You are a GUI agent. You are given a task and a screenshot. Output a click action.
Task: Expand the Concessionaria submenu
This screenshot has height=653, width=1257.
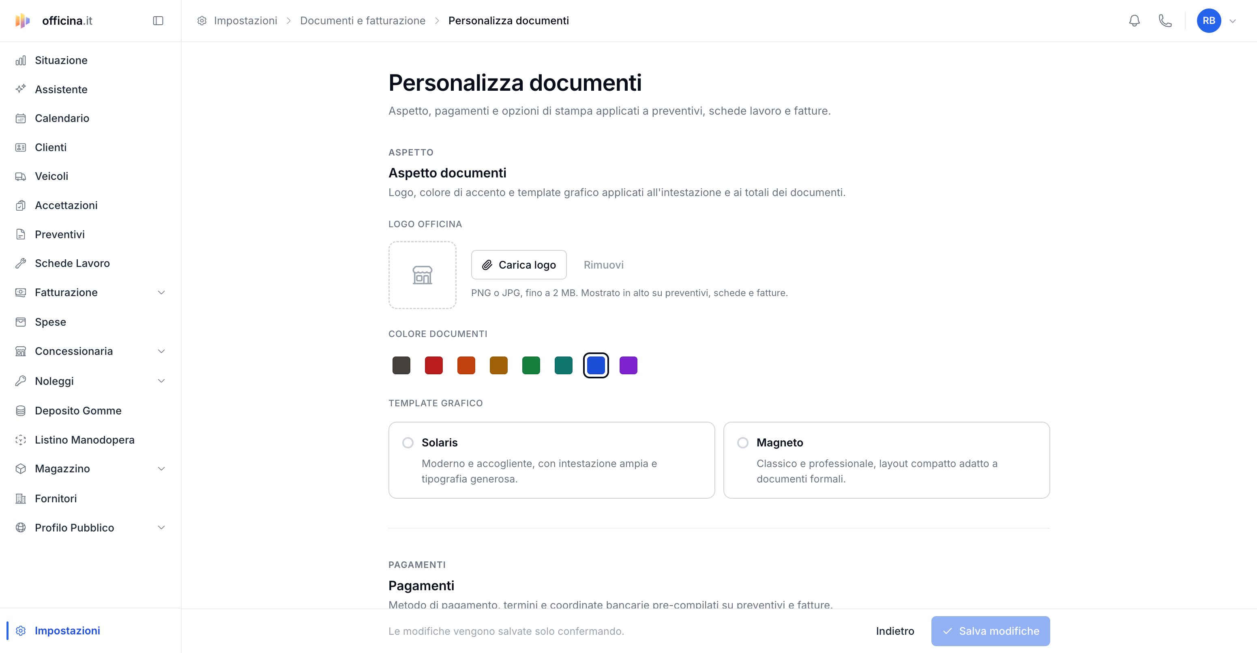(x=161, y=351)
